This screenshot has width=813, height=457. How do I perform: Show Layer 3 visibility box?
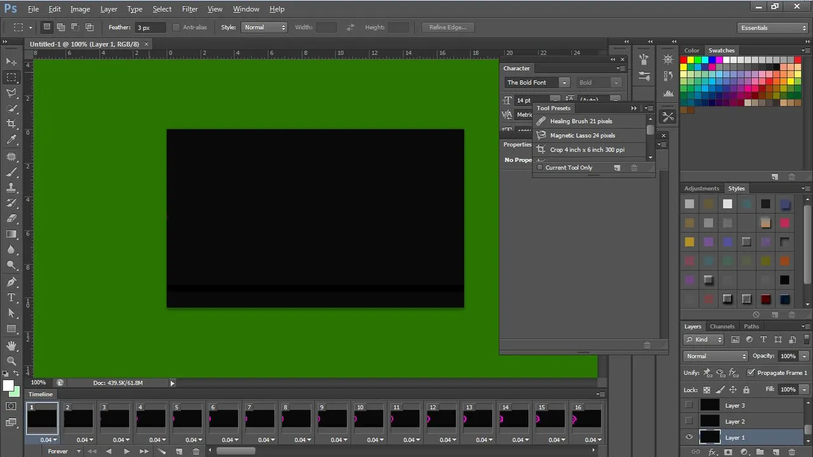tap(689, 405)
